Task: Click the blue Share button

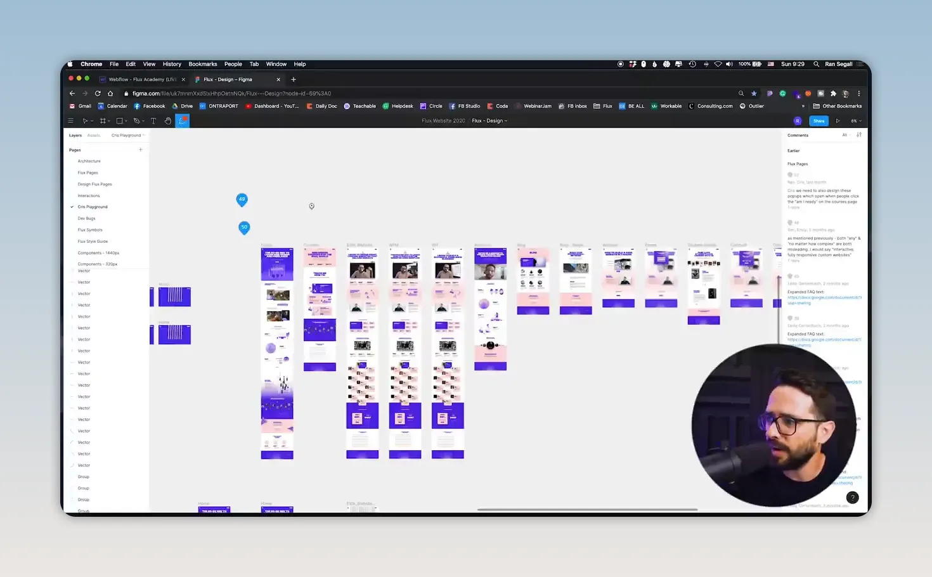Action: click(819, 121)
